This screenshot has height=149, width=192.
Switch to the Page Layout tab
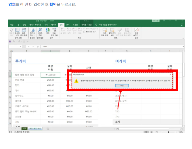tap(35, 25)
